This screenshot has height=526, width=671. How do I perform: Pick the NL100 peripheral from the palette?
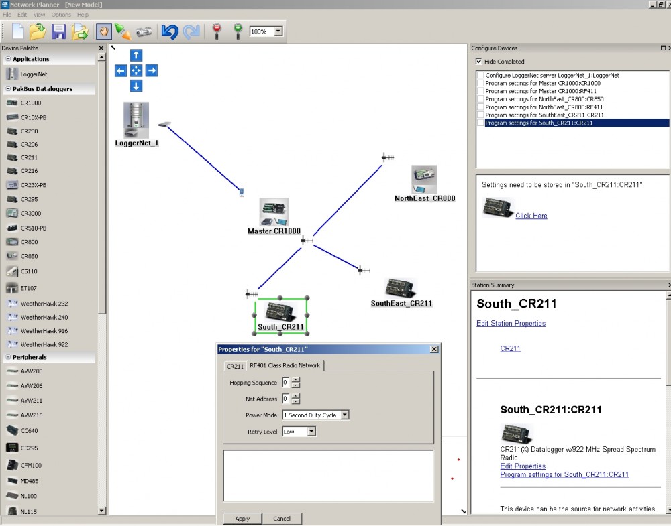pos(29,496)
